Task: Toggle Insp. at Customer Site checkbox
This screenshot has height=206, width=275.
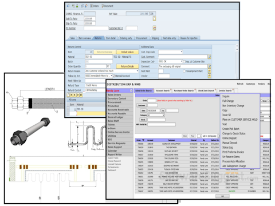Action: pos(184,62)
